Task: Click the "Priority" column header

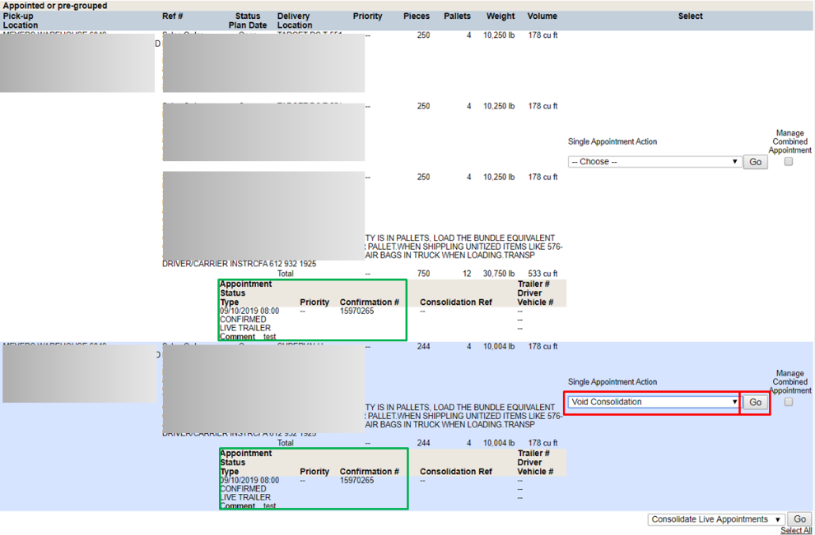Action: pos(367,16)
